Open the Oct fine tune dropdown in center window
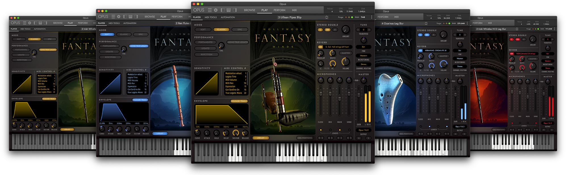Viewport: 568px width, 175px height. pos(364,47)
